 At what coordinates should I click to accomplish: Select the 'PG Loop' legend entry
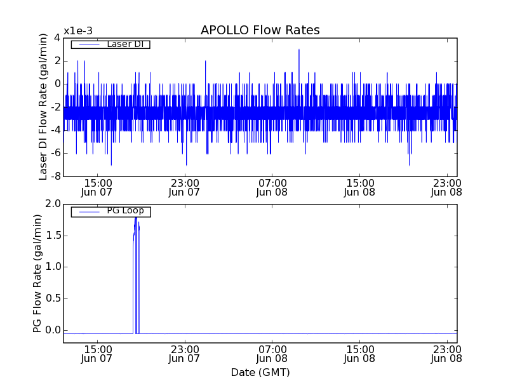pyautogui.click(x=110, y=211)
